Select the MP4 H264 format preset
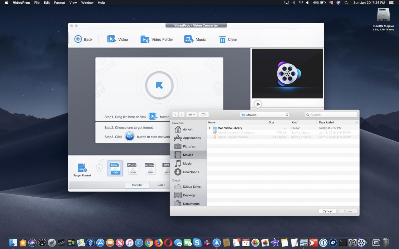Screen dimensions: 399x249 115,168
